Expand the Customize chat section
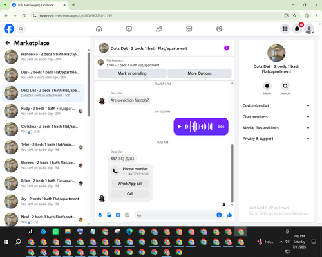 coord(276,105)
